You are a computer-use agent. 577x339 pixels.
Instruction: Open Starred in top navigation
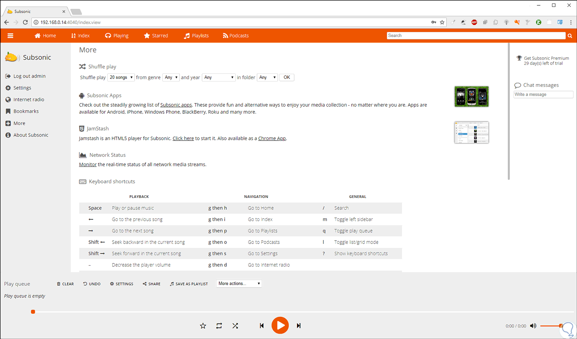[156, 36]
